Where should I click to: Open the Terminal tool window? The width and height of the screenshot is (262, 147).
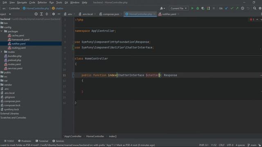pos(42,141)
